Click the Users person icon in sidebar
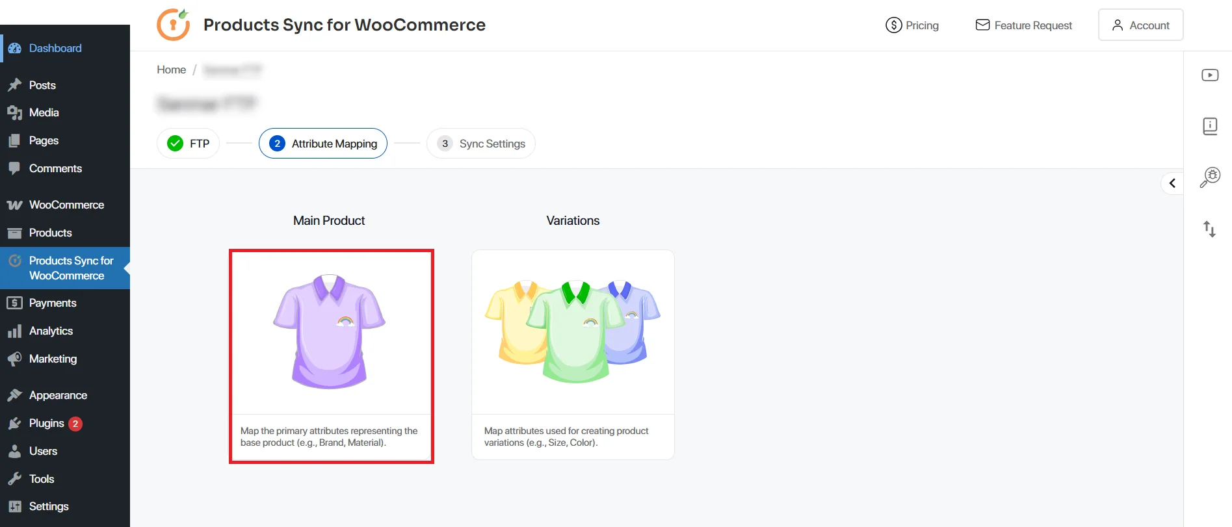The image size is (1232, 527). (x=14, y=451)
